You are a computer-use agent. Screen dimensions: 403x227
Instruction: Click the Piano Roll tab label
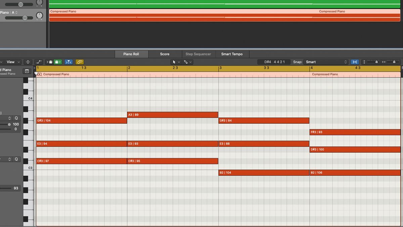131,54
